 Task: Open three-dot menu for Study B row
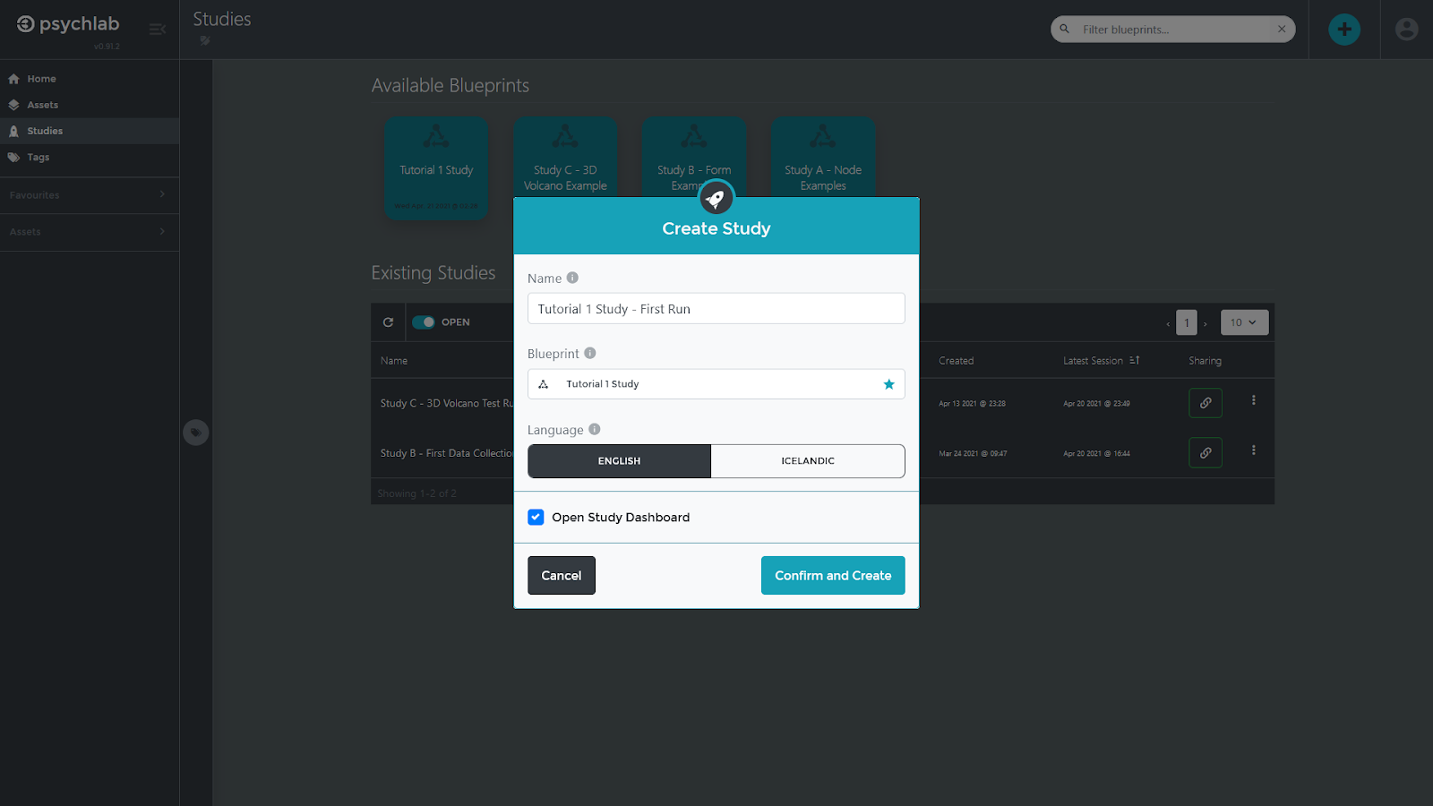pos(1253,450)
